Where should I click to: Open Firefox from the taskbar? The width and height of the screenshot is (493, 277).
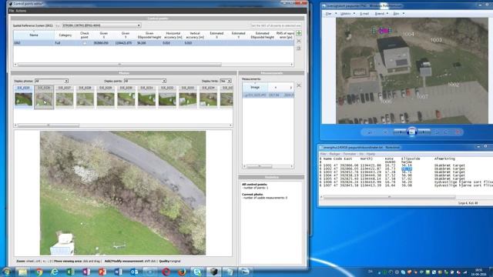[182, 272]
